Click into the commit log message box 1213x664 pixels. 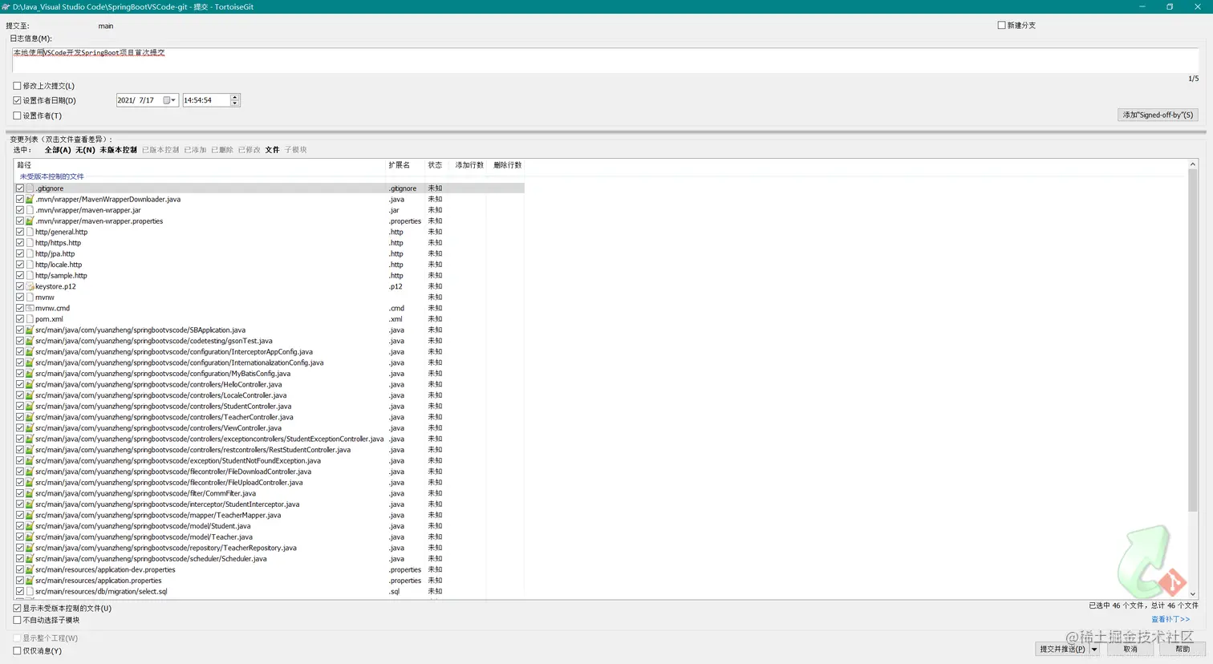point(606,60)
